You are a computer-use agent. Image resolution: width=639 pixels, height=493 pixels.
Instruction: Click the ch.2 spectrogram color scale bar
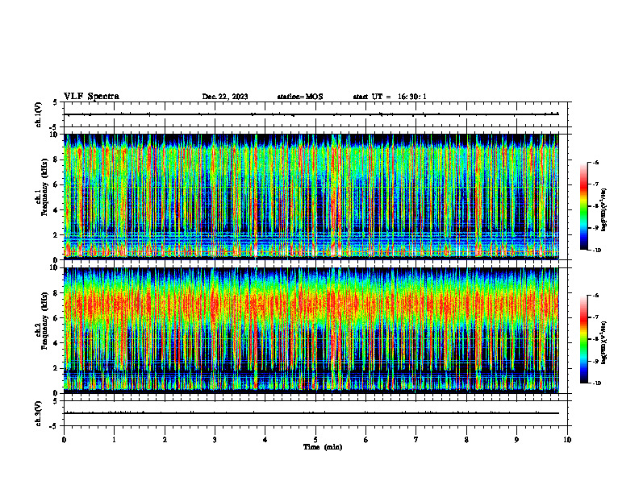(x=583, y=339)
